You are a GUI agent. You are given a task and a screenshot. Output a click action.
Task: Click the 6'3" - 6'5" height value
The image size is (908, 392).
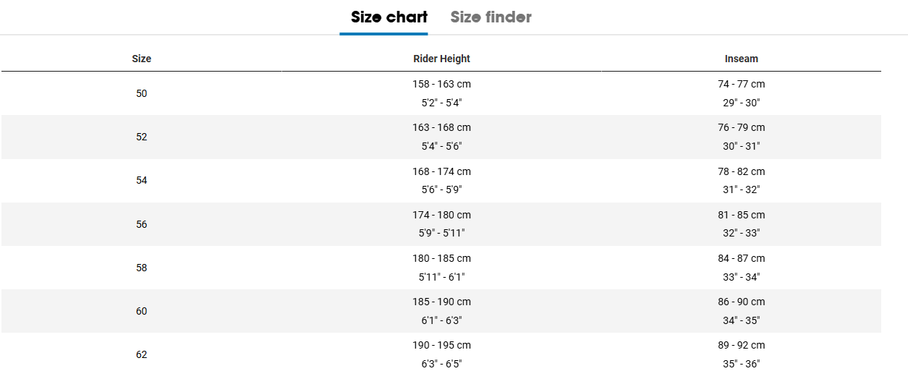tap(441, 364)
